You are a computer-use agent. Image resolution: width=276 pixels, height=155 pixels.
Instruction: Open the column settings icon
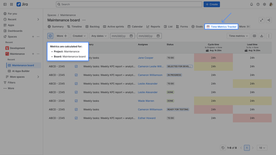254,36
